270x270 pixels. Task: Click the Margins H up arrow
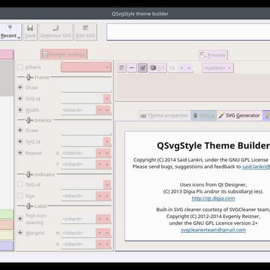tap(107, 233)
